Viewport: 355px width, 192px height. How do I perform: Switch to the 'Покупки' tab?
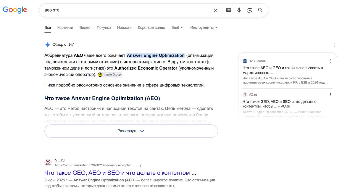[x=104, y=27]
